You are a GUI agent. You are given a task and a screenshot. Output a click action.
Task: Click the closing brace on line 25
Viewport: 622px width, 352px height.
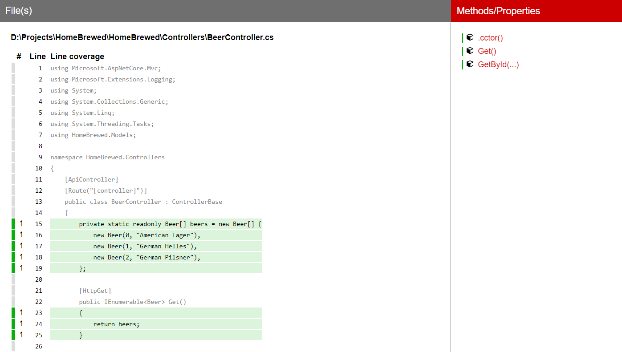click(x=81, y=335)
